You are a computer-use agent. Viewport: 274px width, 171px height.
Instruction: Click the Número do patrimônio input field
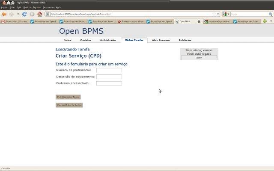[x=109, y=70]
